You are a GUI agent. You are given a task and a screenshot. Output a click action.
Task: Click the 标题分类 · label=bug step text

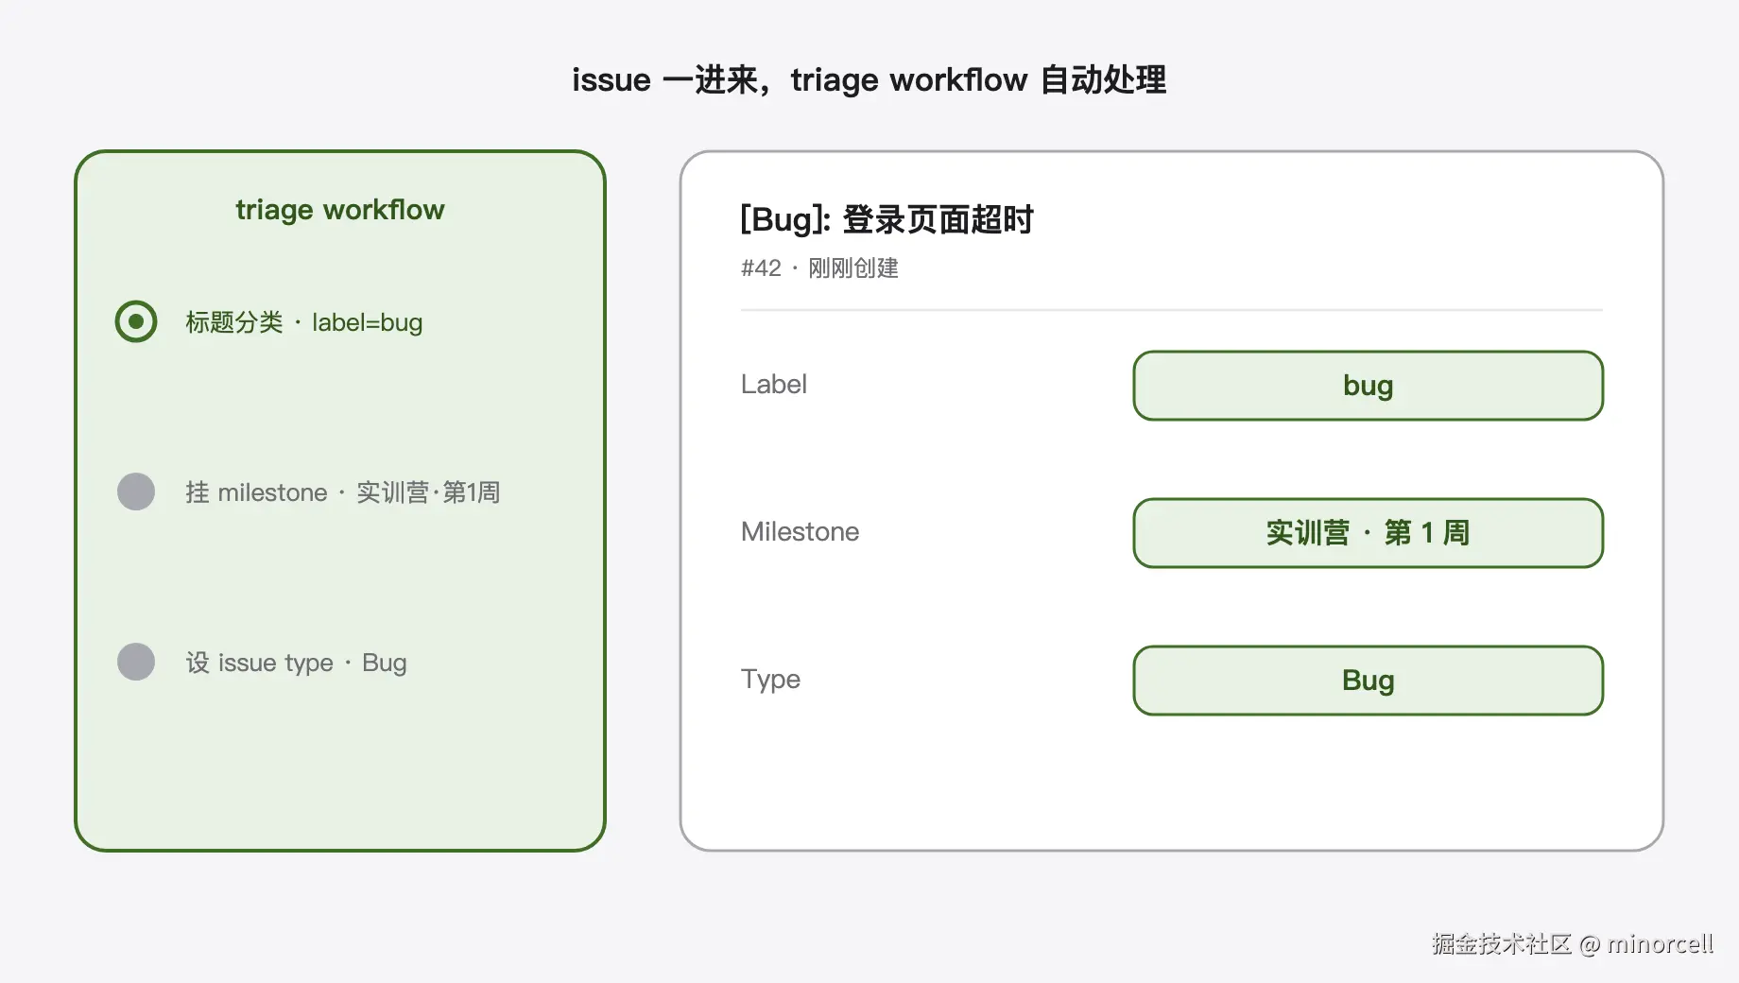click(x=304, y=322)
